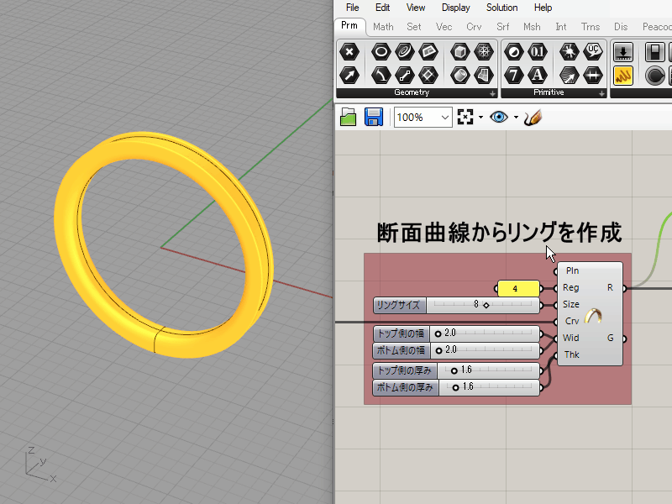This screenshot has height=504, width=672.
Task: Toggle the preview eye icon
Action: (498, 118)
